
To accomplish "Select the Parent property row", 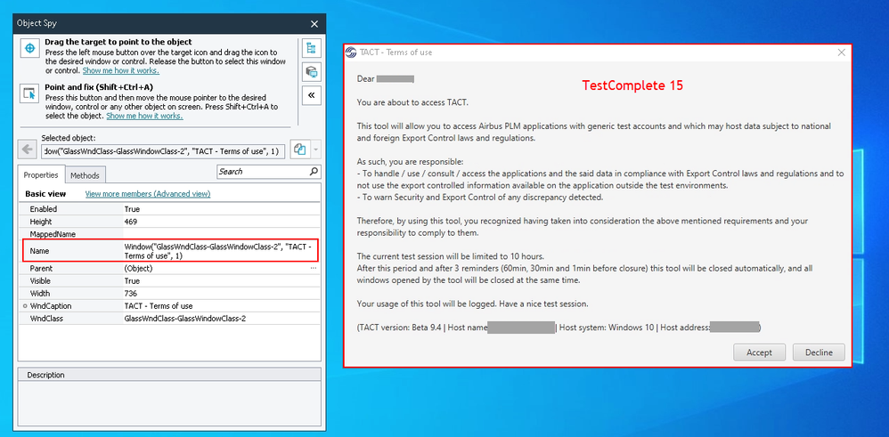I will pyautogui.click(x=169, y=268).
